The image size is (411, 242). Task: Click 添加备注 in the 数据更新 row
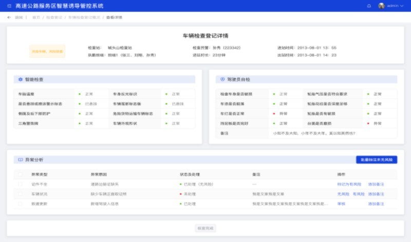[376, 203]
